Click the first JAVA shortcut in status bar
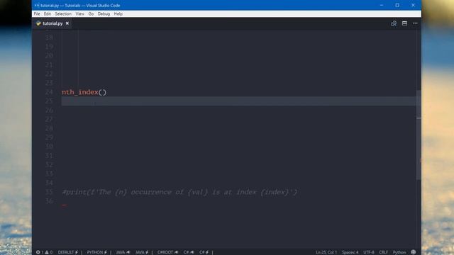Viewport: 454px width, 255px height. coord(123,252)
